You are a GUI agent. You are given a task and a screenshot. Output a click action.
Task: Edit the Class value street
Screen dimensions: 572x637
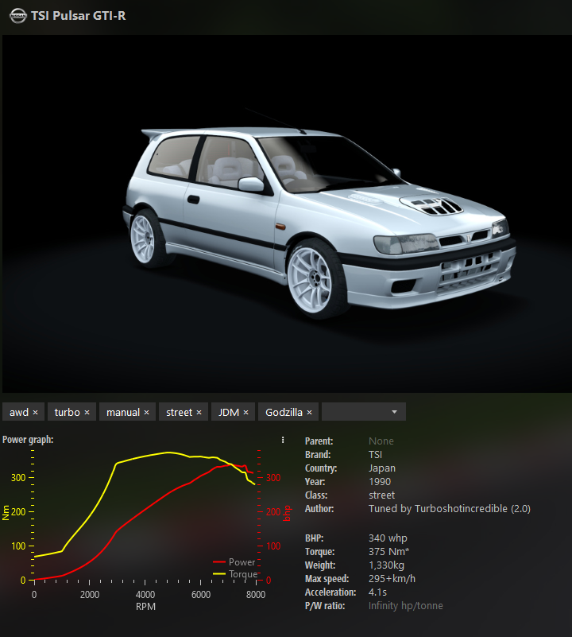tap(381, 495)
